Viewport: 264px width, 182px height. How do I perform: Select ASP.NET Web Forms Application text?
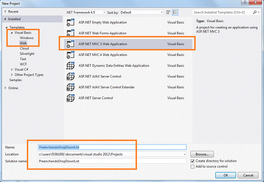pos(102,33)
